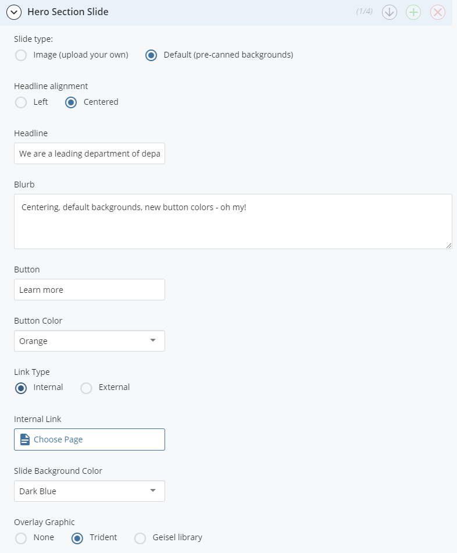Viewport: 457px width, 553px height.
Task: Select Internal link type
Action: 21,388
